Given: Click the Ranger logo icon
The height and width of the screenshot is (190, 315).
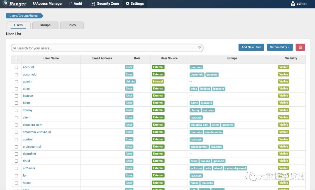Looking at the screenshot, I should click(6, 3).
